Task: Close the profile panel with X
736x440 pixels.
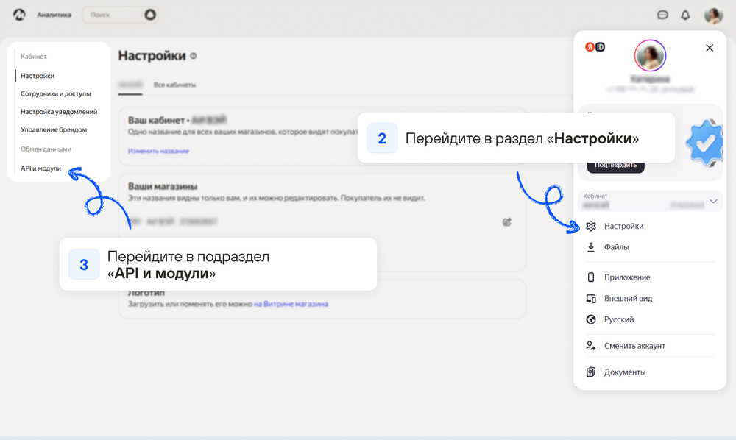Action: click(x=710, y=48)
